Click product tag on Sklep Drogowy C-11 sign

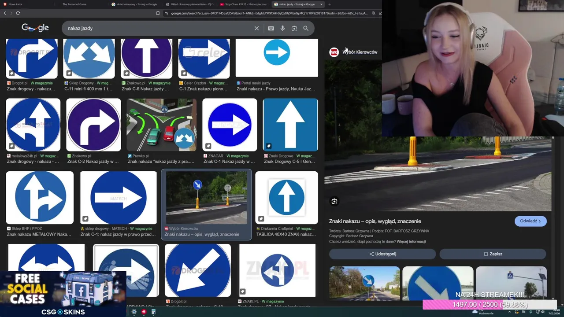(x=69, y=73)
